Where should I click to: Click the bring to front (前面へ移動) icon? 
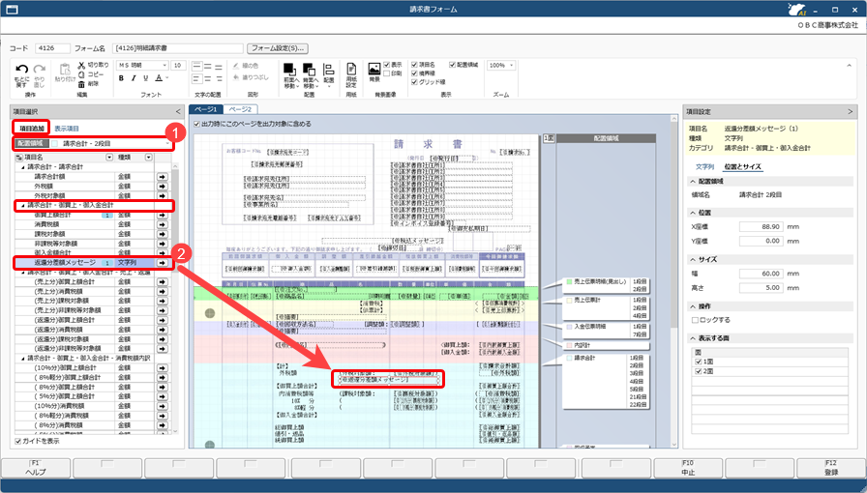pyautogui.click(x=289, y=70)
